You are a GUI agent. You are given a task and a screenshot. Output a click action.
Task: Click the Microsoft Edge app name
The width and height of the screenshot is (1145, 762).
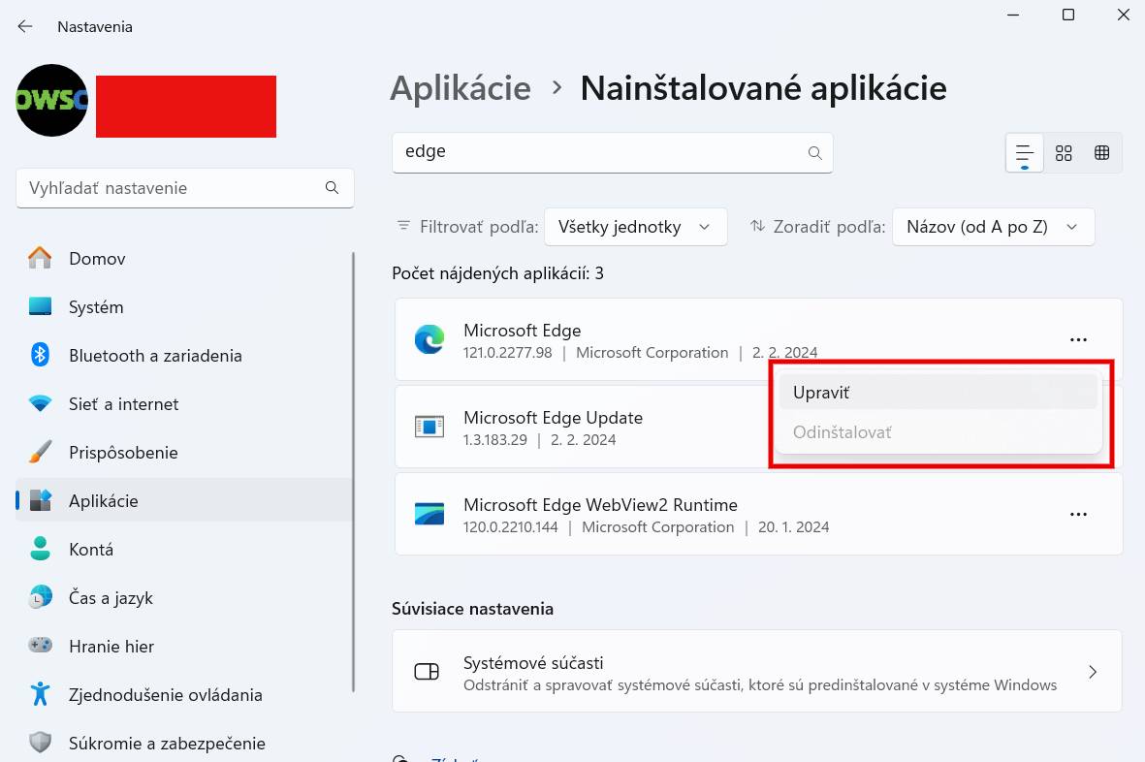pyautogui.click(x=523, y=331)
